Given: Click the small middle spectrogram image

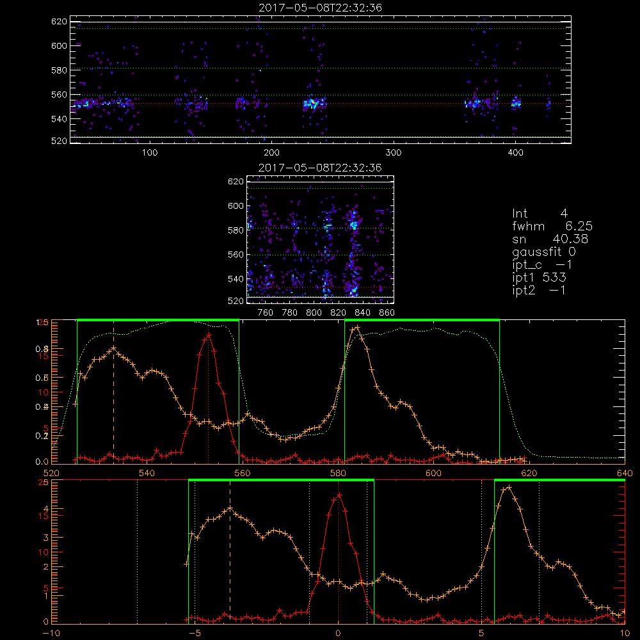Looking at the screenshot, I should [x=321, y=239].
